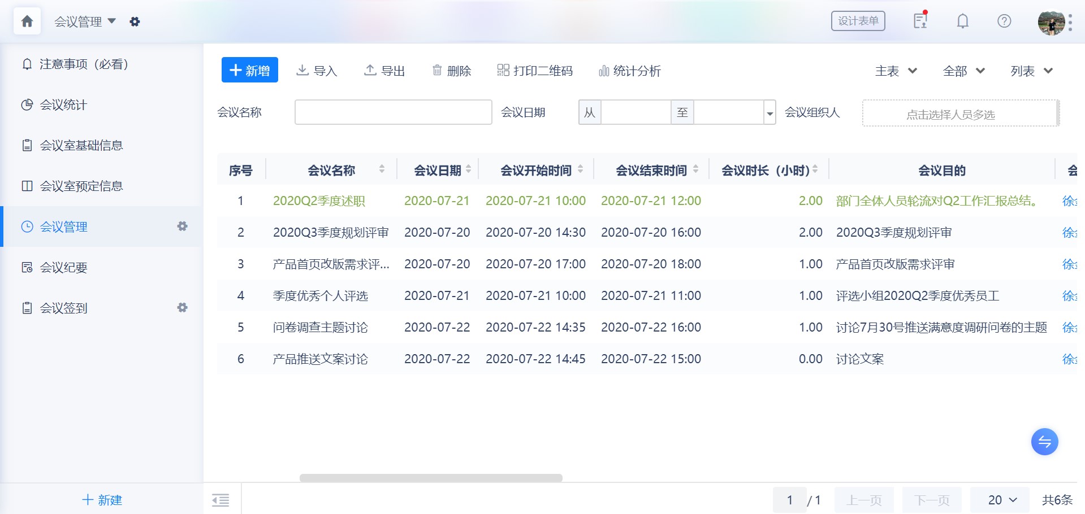This screenshot has width=1085, height=514.
Task: Sort by 会议开始时间 column
Action: coord(580,169)
